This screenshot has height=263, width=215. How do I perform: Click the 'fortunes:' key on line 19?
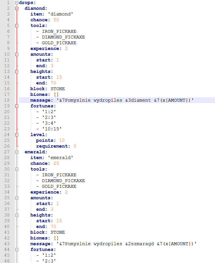[x=43, y=106]
